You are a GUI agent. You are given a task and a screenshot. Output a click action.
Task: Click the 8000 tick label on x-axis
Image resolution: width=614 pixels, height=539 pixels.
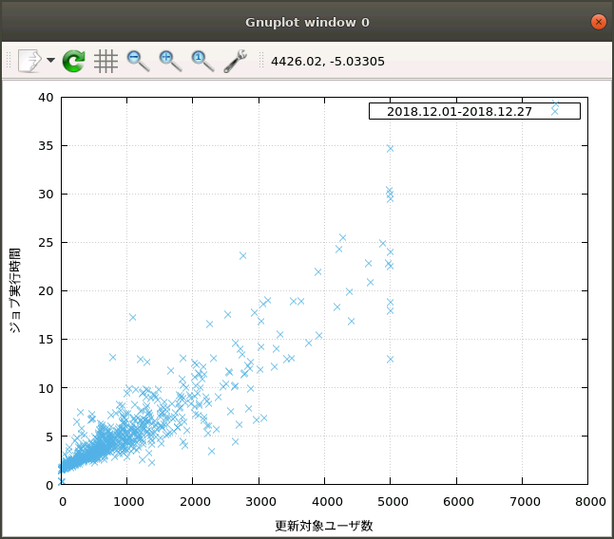pyautogui.click(x=588, y=501)
